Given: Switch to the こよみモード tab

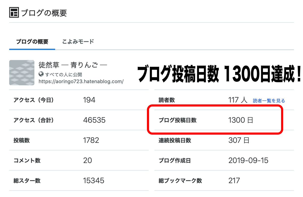Looking at the screenshot, I should (x=78, y=41).
